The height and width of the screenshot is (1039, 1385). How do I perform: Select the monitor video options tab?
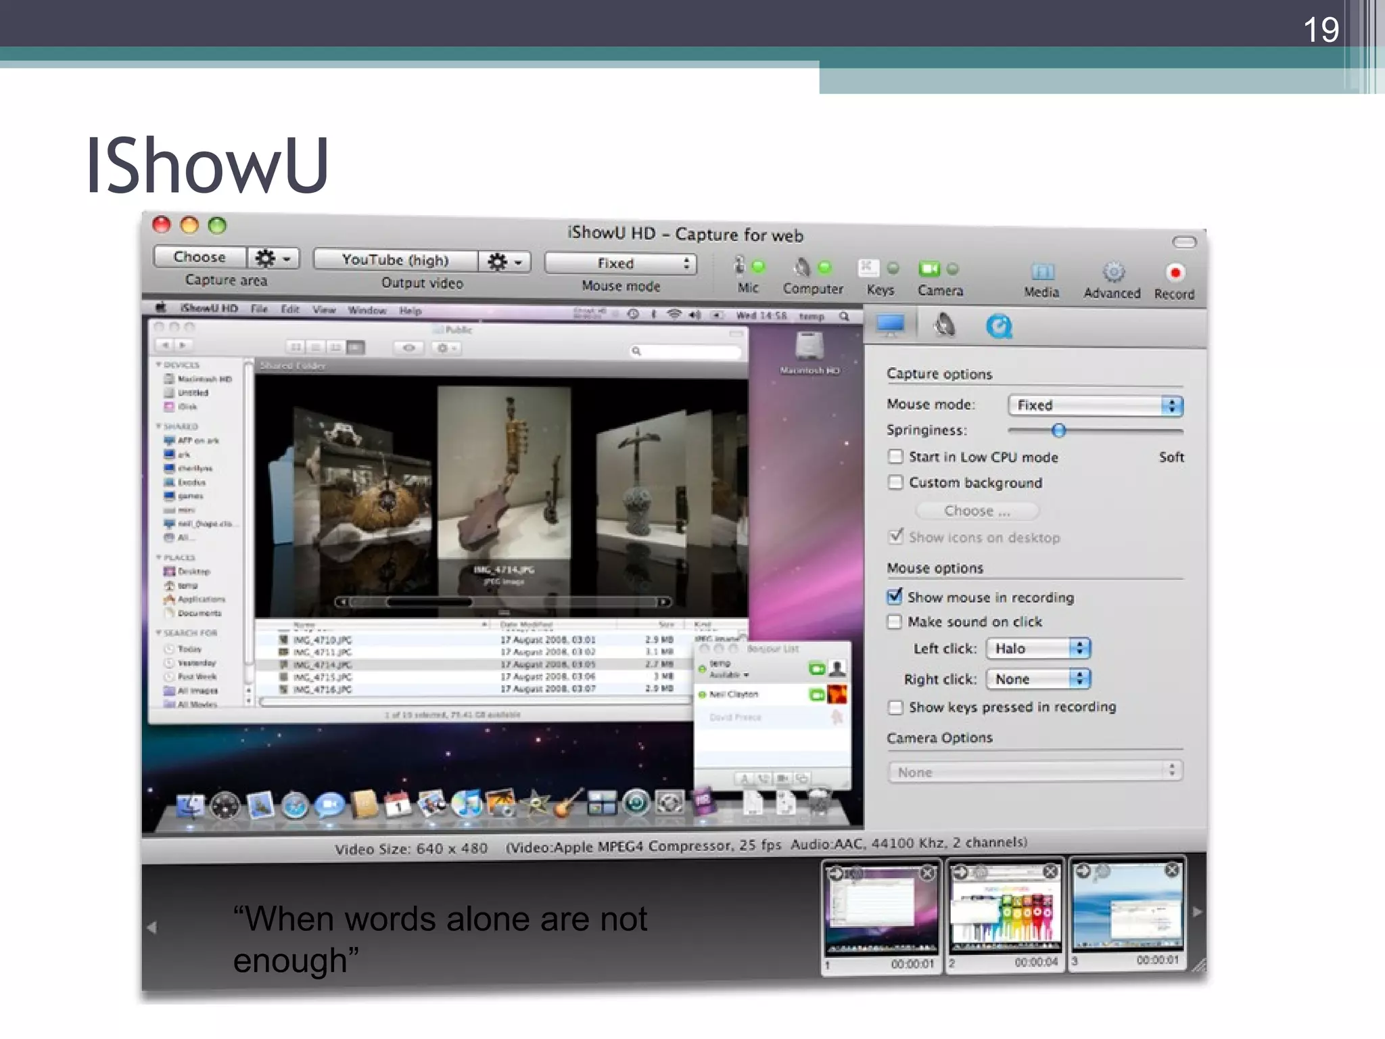click(x=891, y=326)
